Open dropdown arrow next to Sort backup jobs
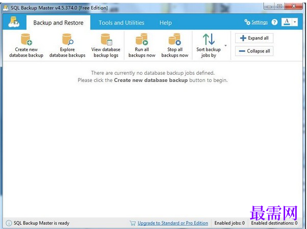 pos(225,45)
